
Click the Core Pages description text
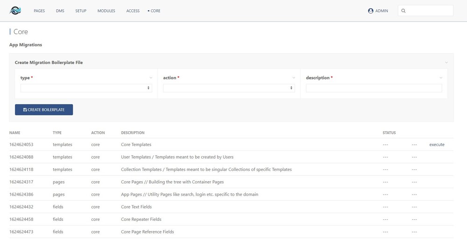172,182
